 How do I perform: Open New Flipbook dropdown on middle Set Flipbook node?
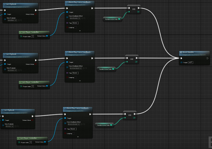tap(12, 70)
